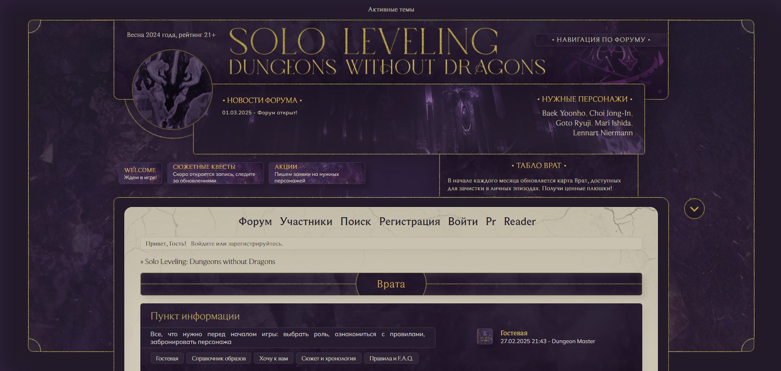Open СЮЖЕТНЫЕ КВЕСТЫ banner
This screenshot has width=781, height=371.
tap(215, 173)
